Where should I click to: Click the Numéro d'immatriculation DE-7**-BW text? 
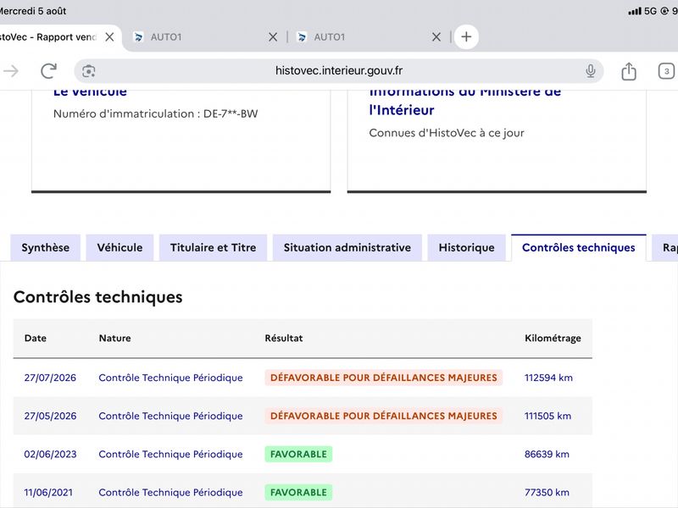tap(156, 113)
